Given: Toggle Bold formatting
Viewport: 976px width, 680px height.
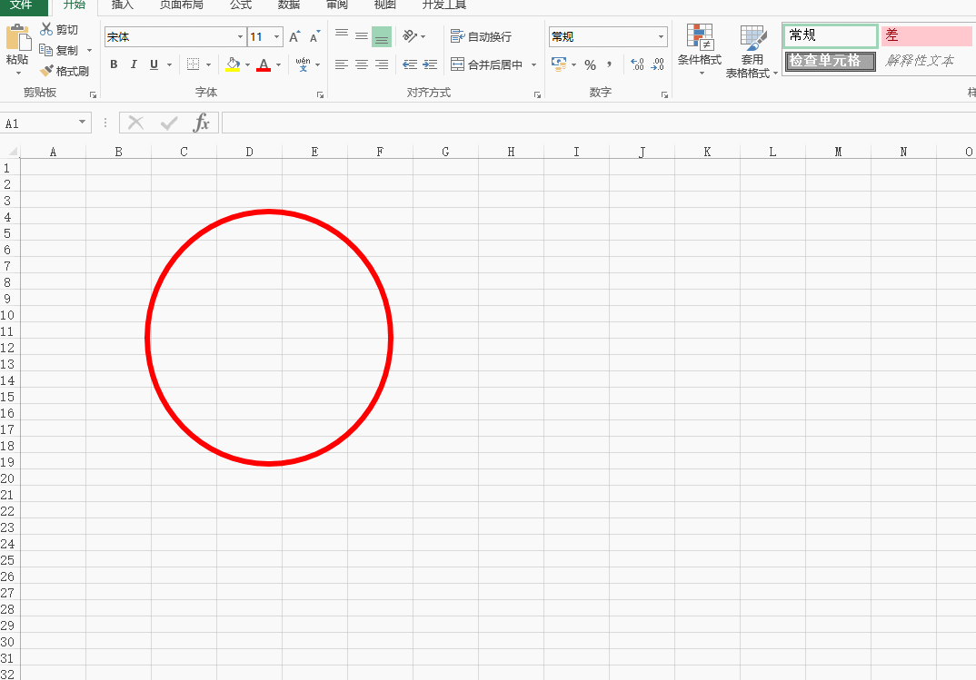Looking at the screenshot, I should (114, 64).
